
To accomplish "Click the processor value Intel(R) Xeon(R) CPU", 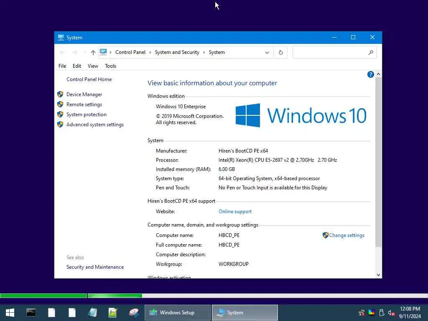I will tap(278, 160).
